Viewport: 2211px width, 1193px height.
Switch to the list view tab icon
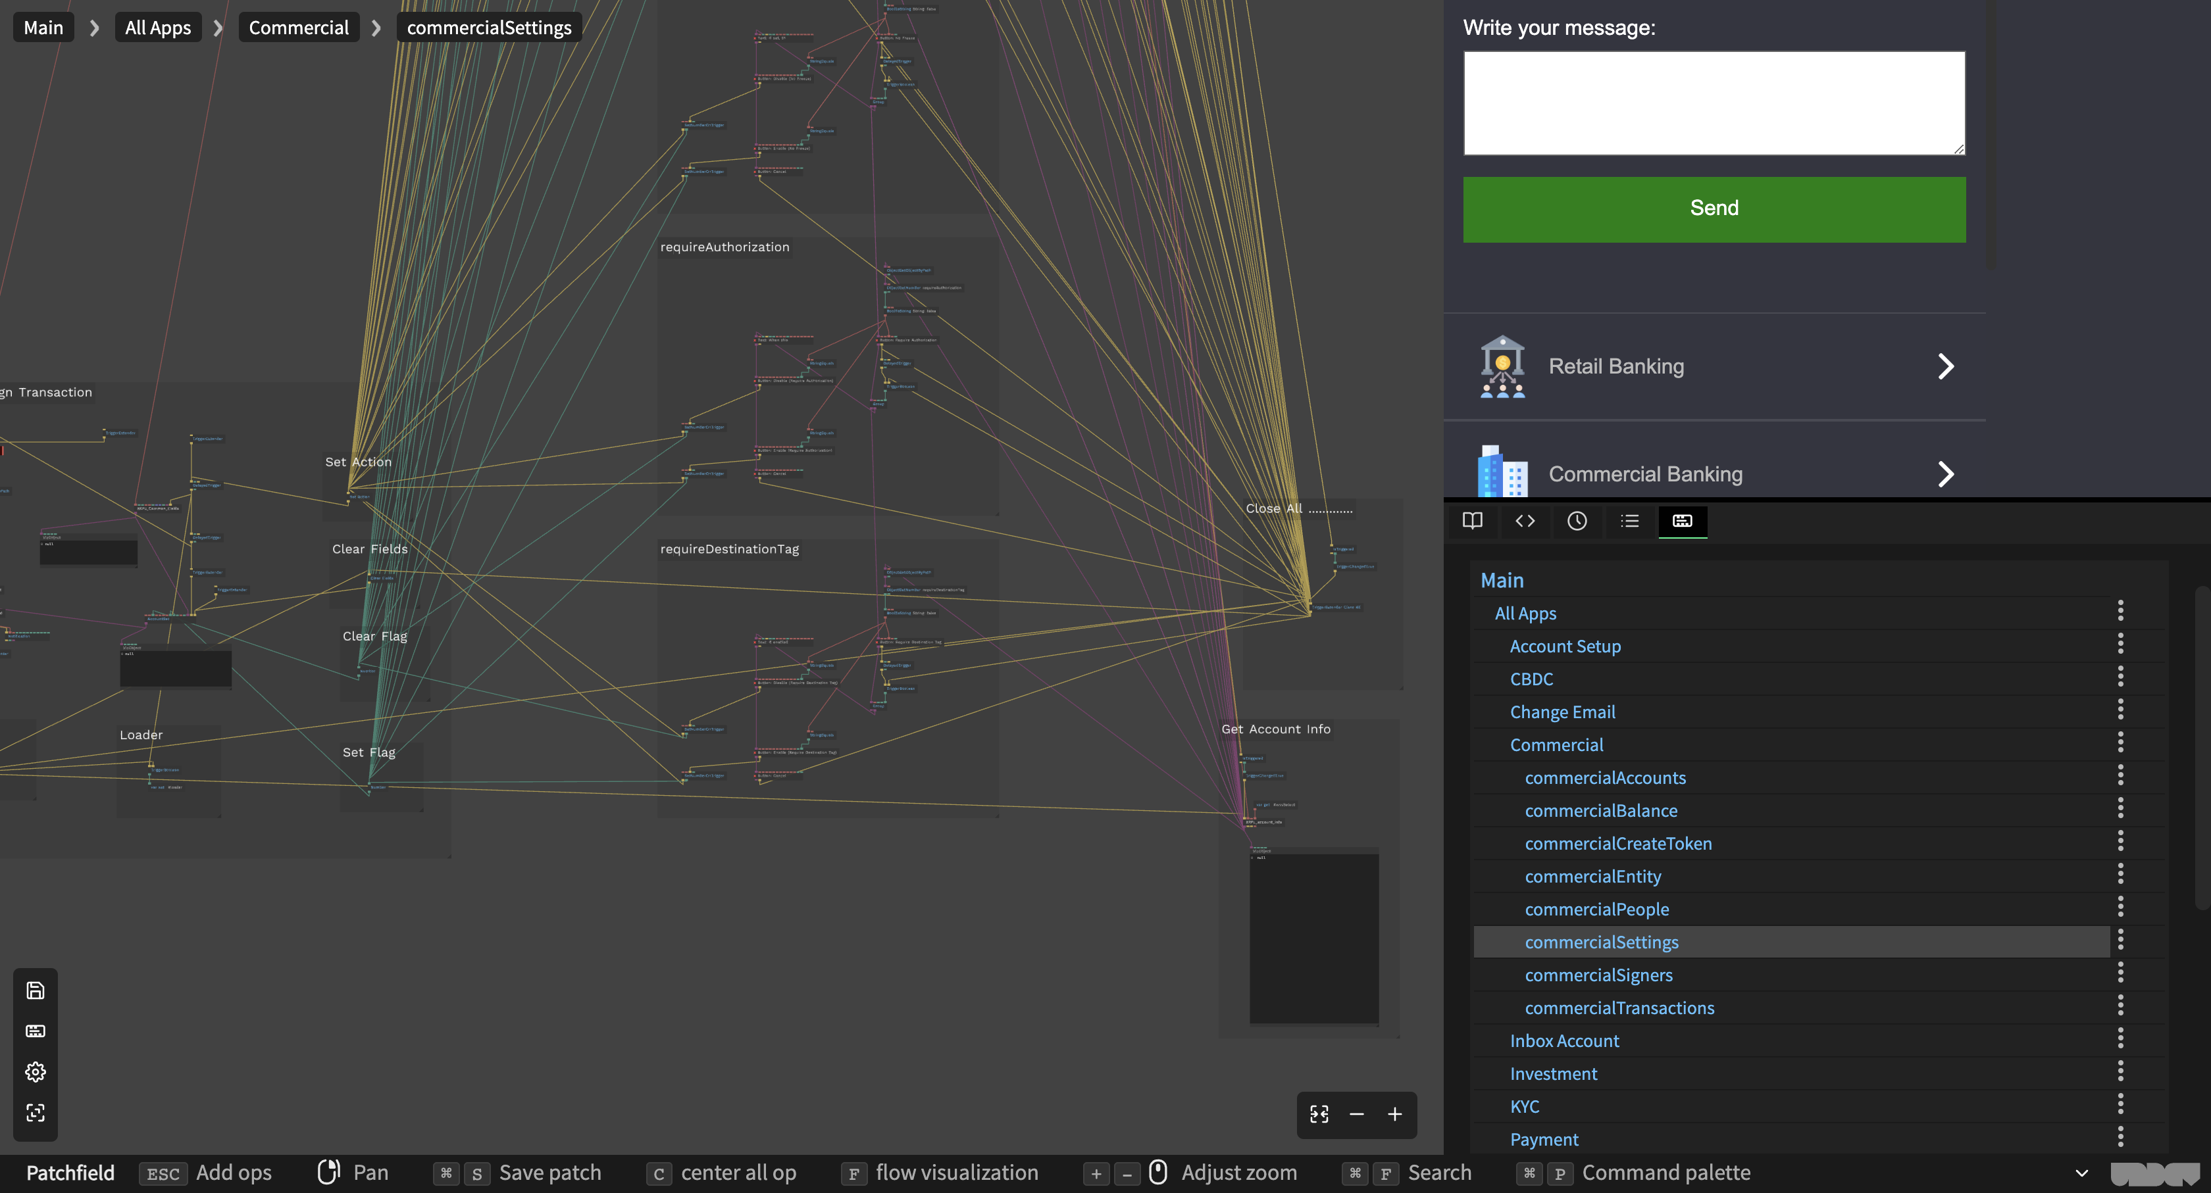coord(1630,521)
